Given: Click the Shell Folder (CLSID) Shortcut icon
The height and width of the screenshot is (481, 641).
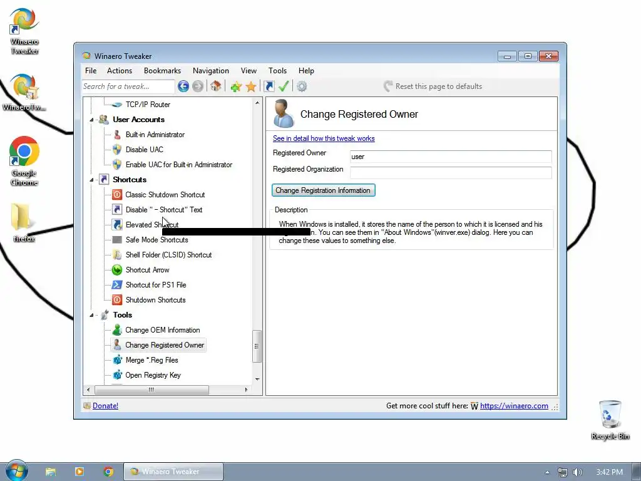Looking at the screenshot, I should (117, 255).
